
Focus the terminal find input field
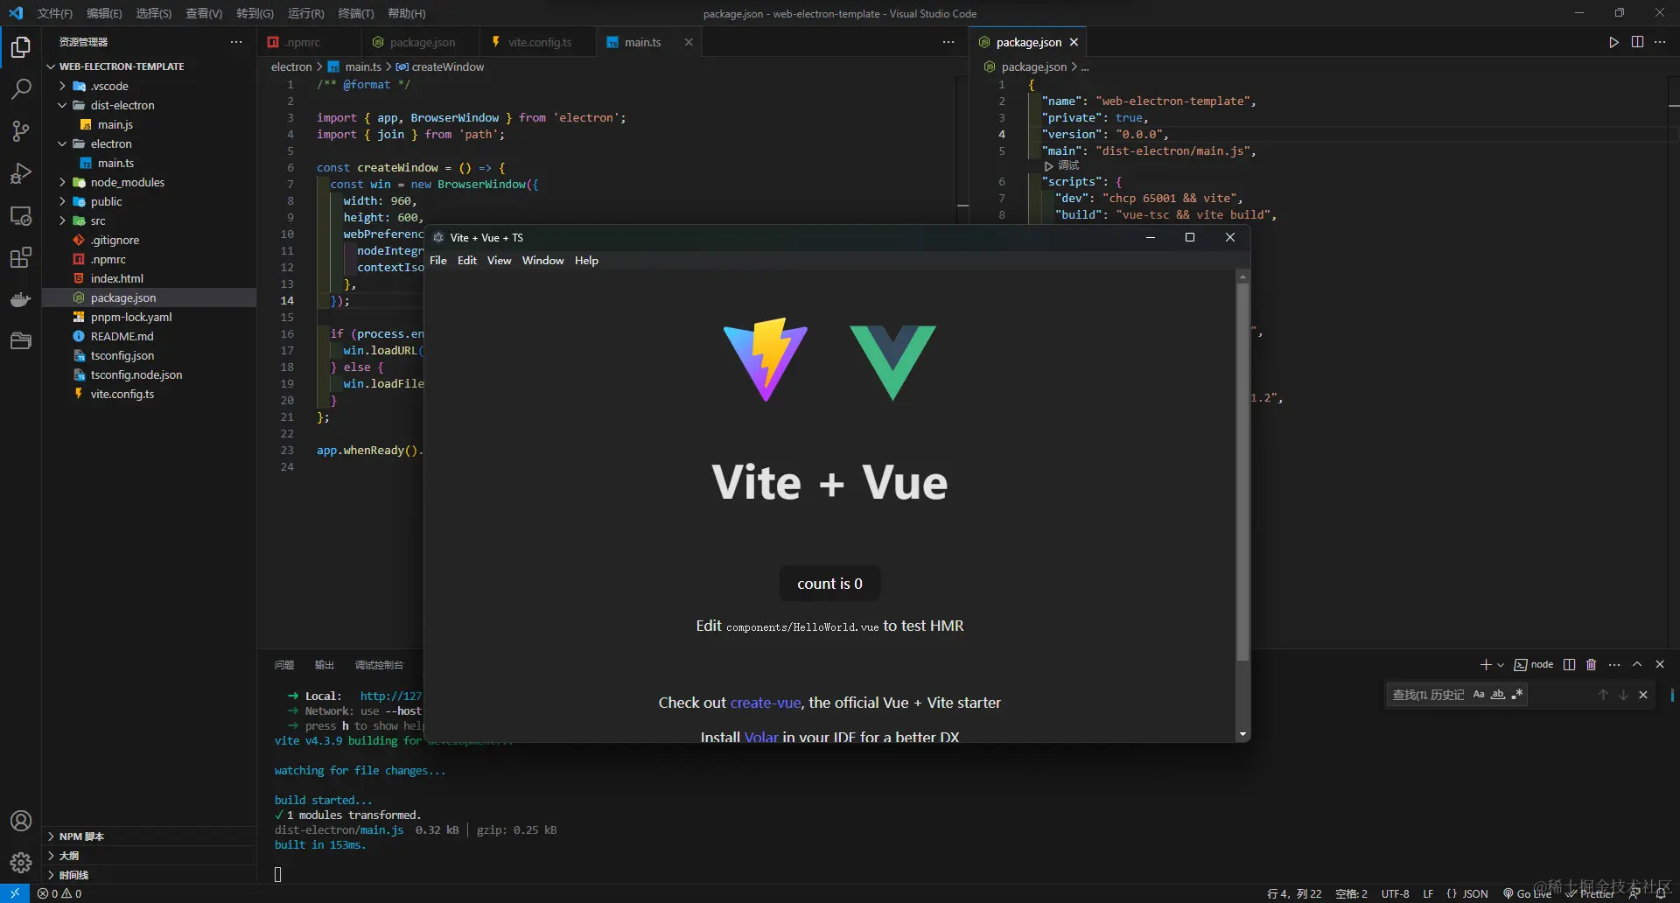1428,695
